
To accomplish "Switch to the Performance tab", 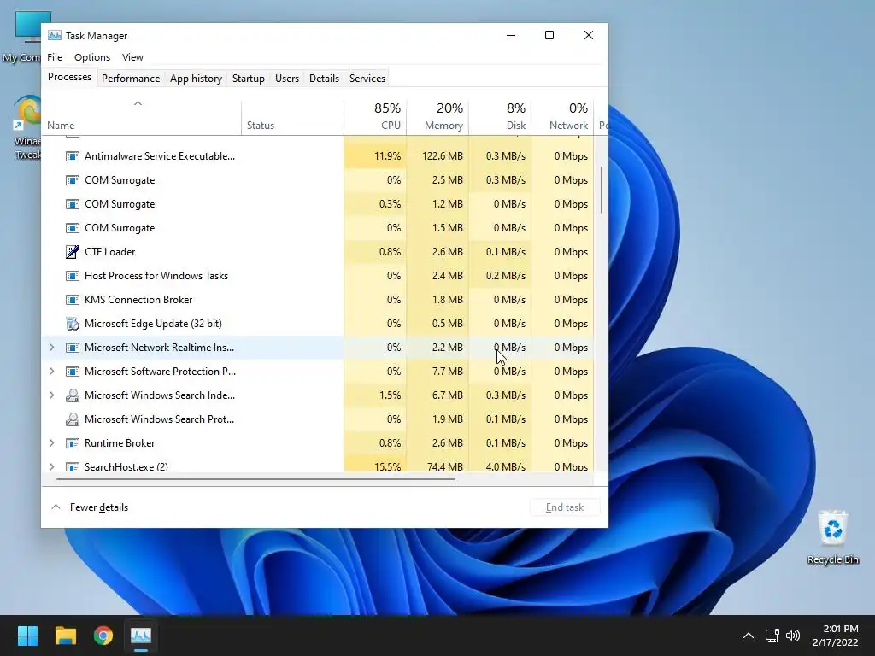I will tap(131, 79).
